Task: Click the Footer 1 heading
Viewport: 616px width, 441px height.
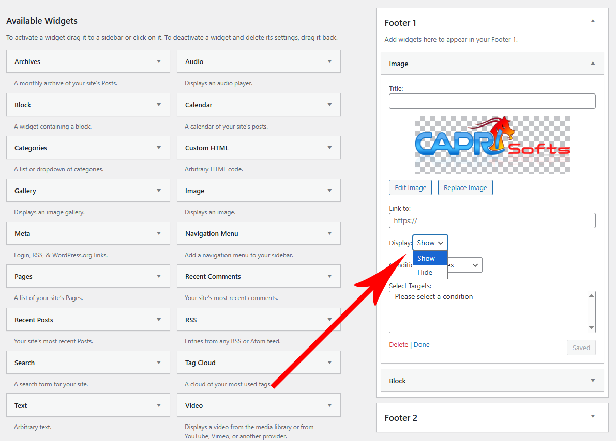Action: point(400,23)
